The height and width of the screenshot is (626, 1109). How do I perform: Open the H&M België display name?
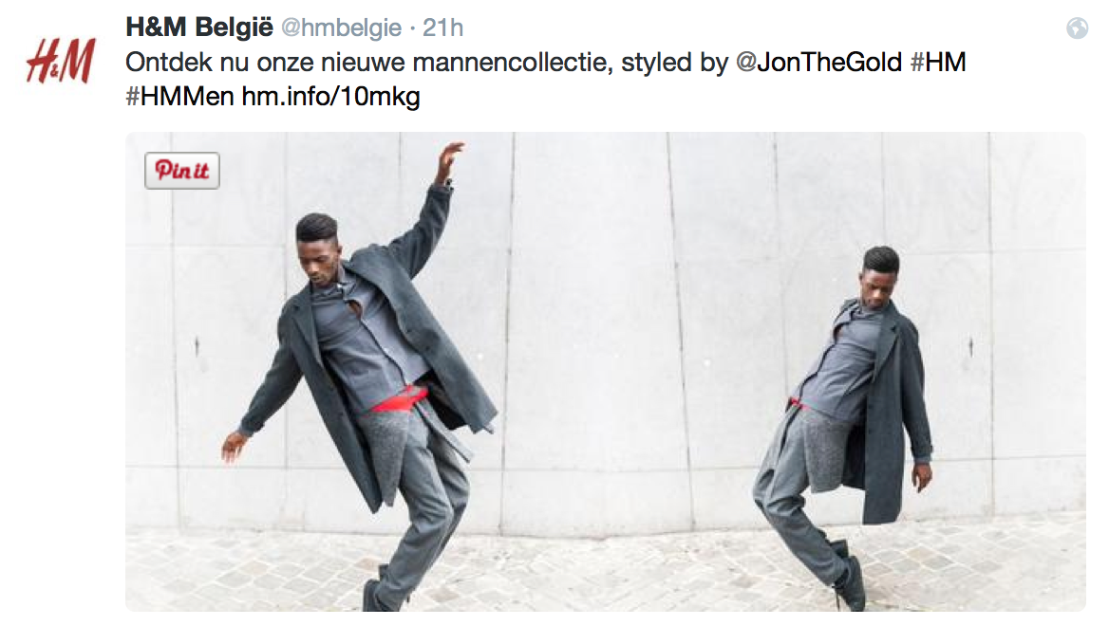(198, 28)
